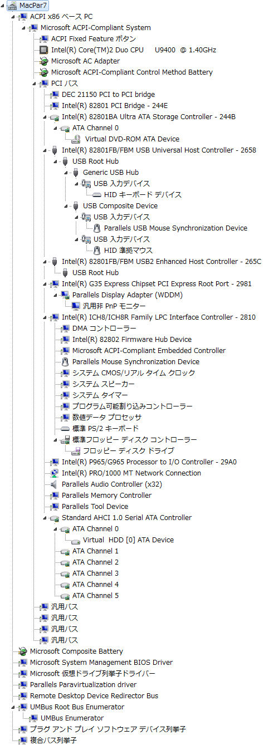Select the child UMBus Enumerator entry
The image size is (264, 745).
(x=72, y=718)
